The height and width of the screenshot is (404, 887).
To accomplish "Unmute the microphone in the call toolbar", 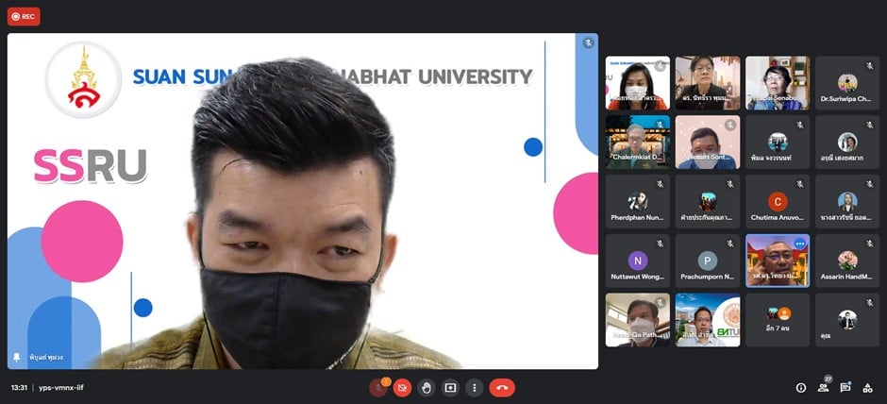I will [378, 387].
